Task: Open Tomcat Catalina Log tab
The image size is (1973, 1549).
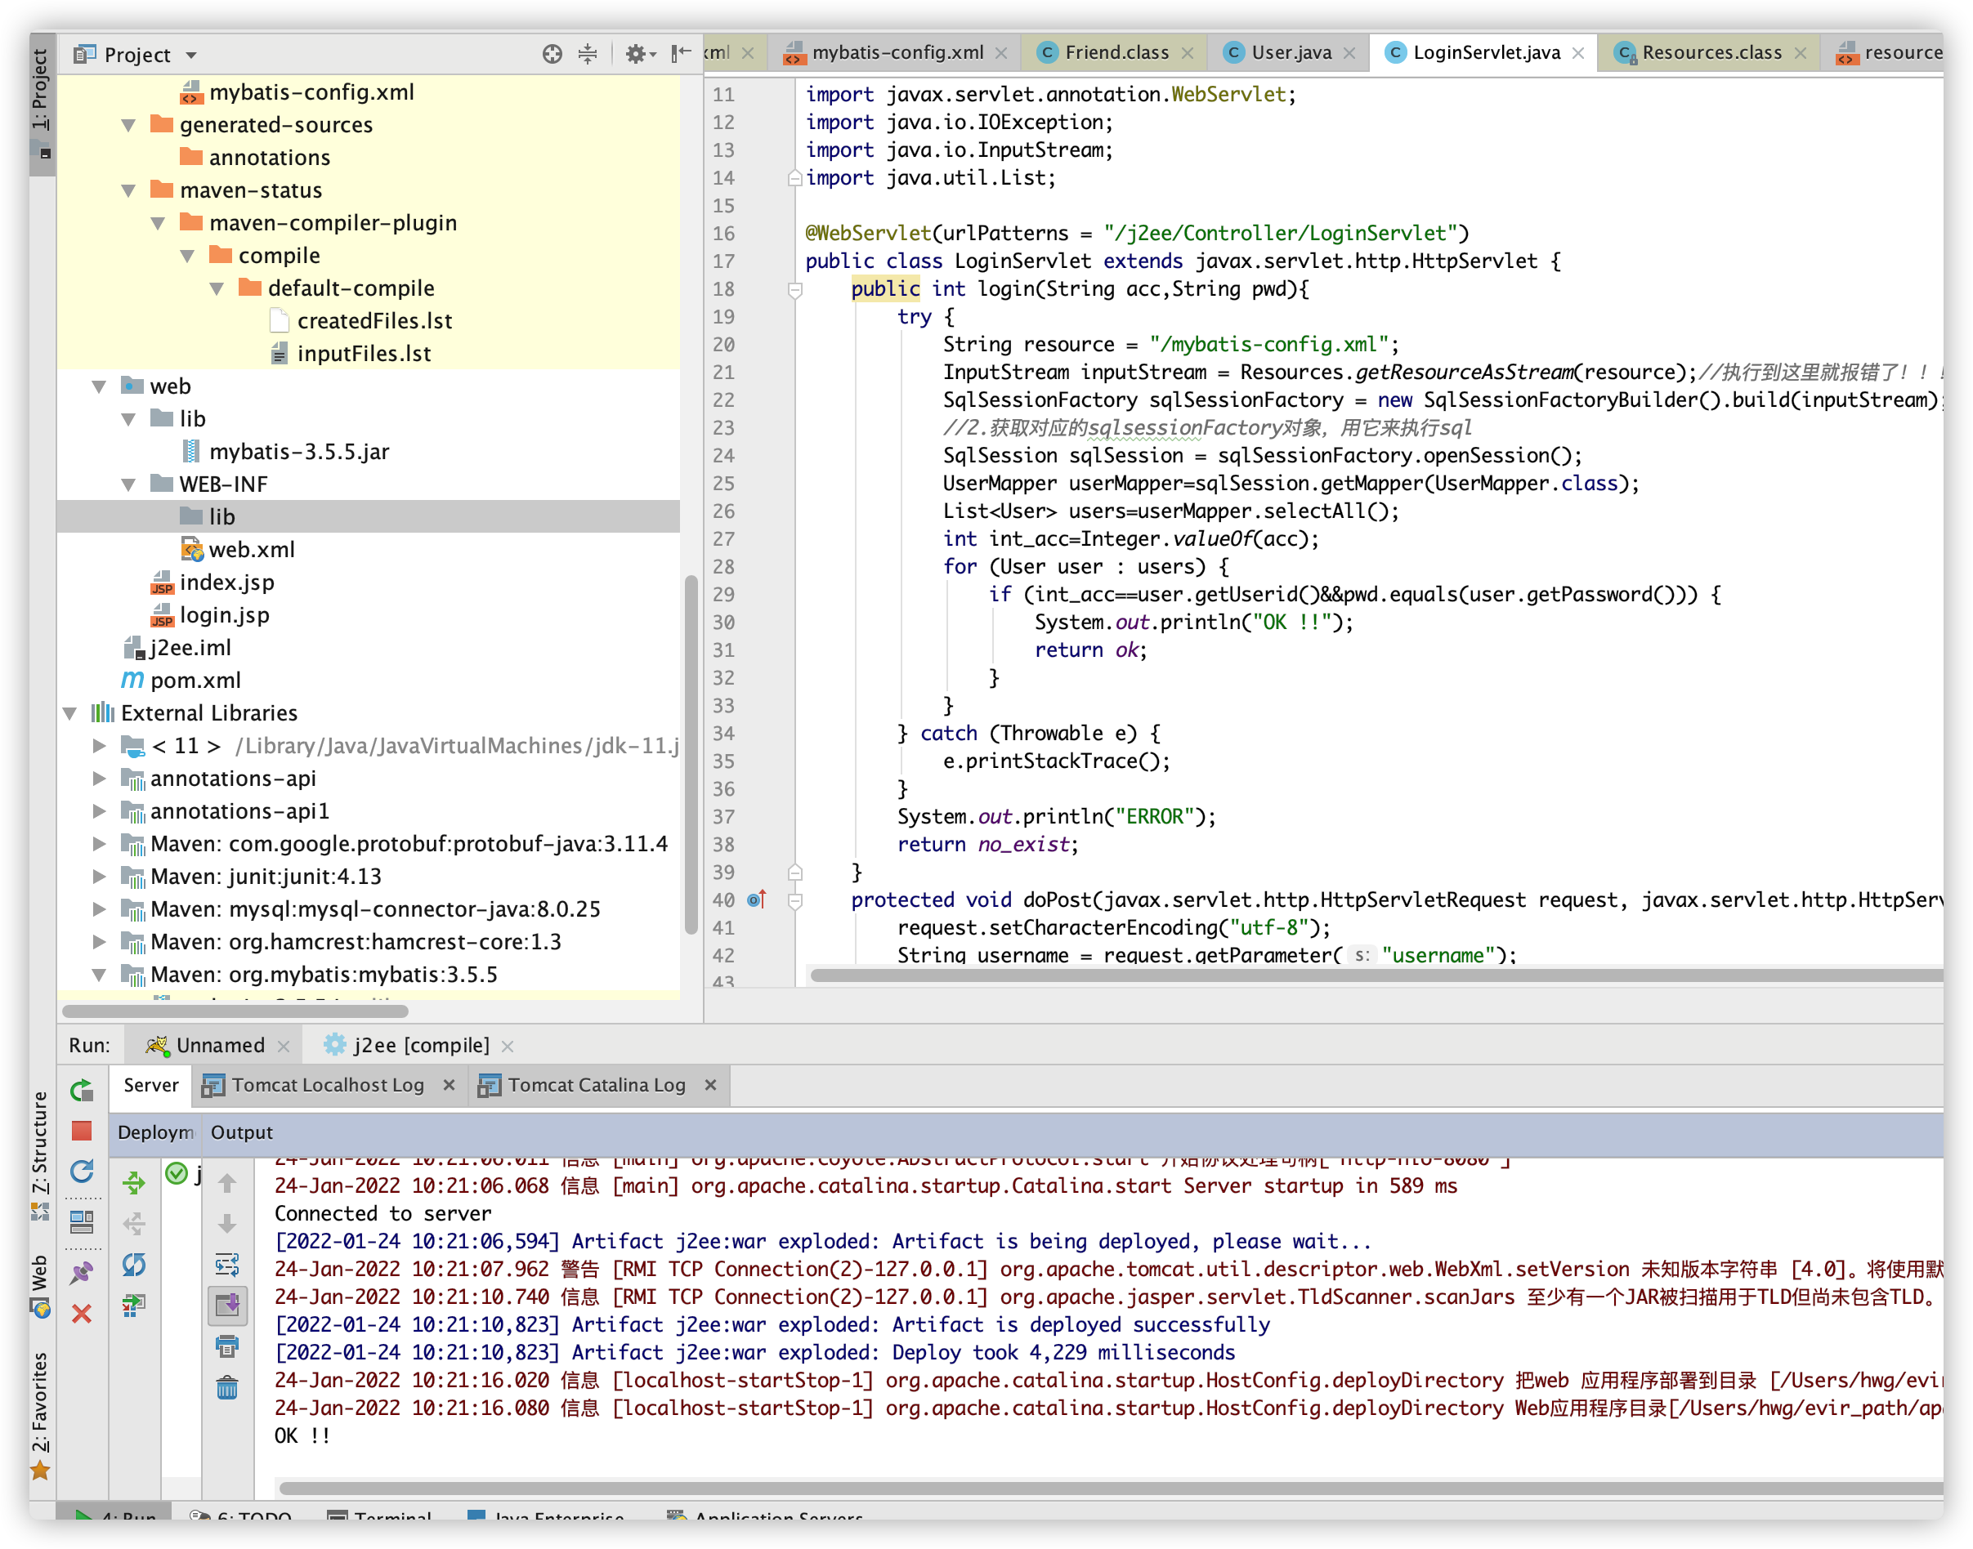Action: pyautogui.click(x=595, y=1085)
